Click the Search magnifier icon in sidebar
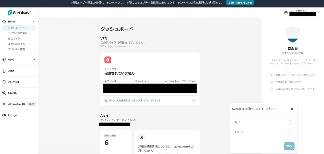This screenshot has width=324, height=154. click(x=4, y=93)
